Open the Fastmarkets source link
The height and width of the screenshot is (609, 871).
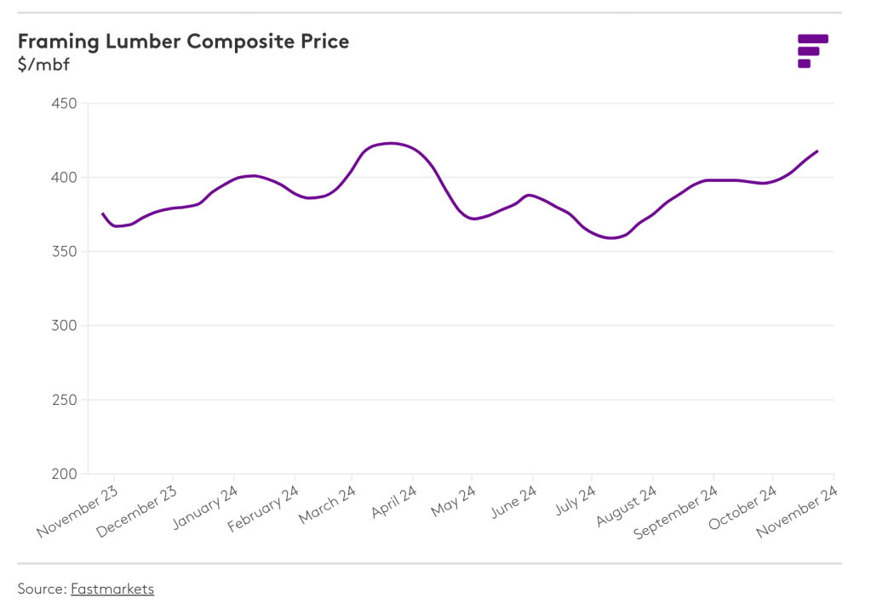[x=112, y=589]
